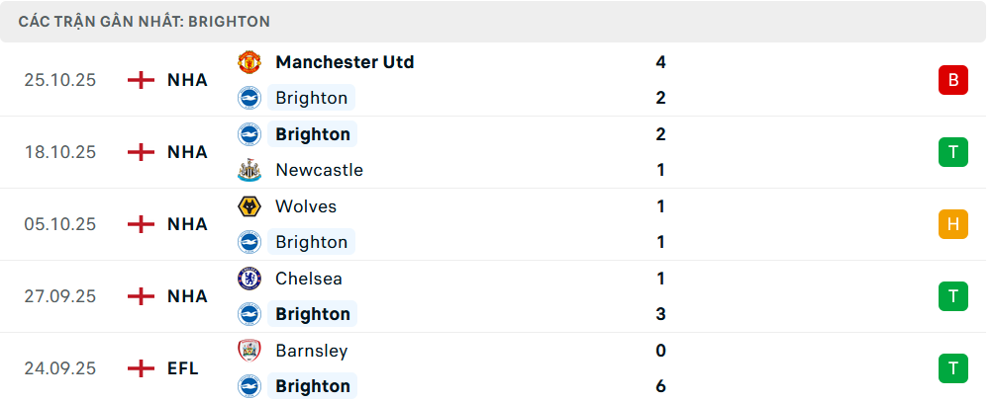
Task: Click the Manchester Utd club crest
Action: click(248, 62)
